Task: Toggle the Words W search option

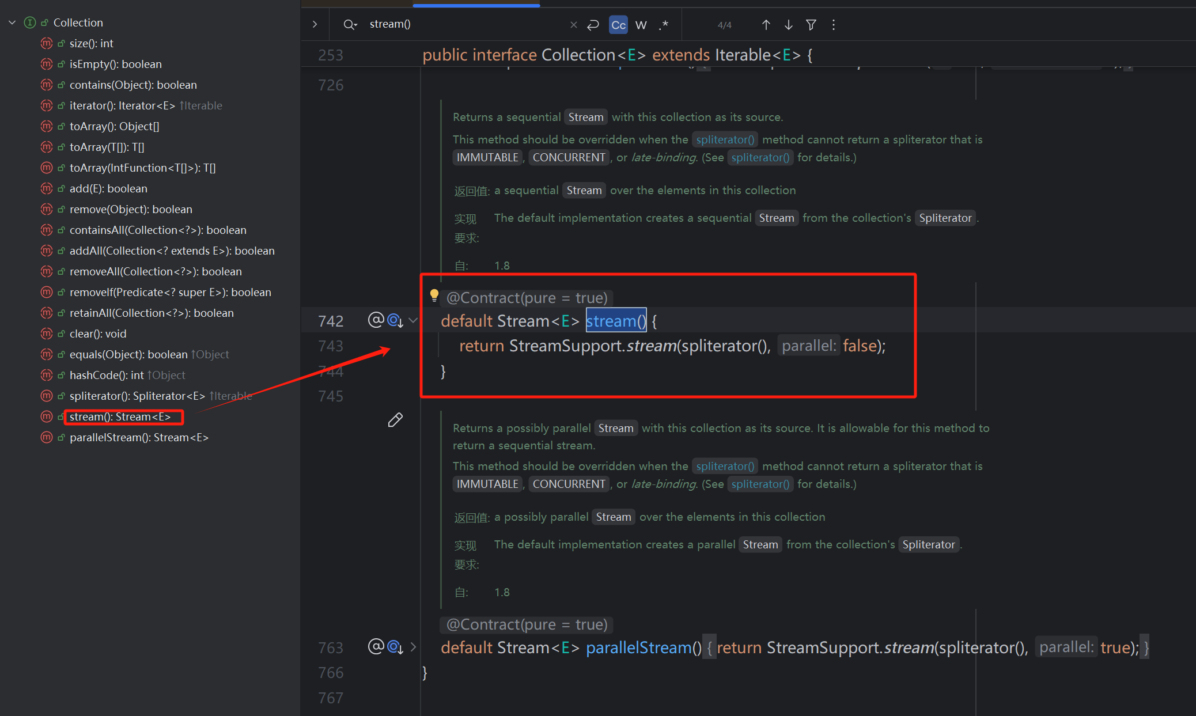Action: (641, 25)
